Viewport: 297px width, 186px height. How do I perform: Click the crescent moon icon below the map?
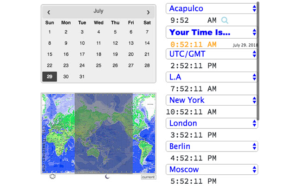[x=107, y=177]
